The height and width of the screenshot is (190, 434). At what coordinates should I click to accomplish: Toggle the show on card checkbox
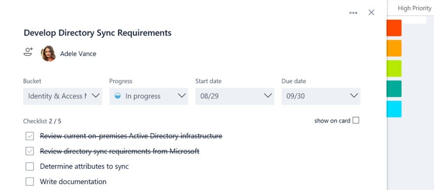coord(356,121)
